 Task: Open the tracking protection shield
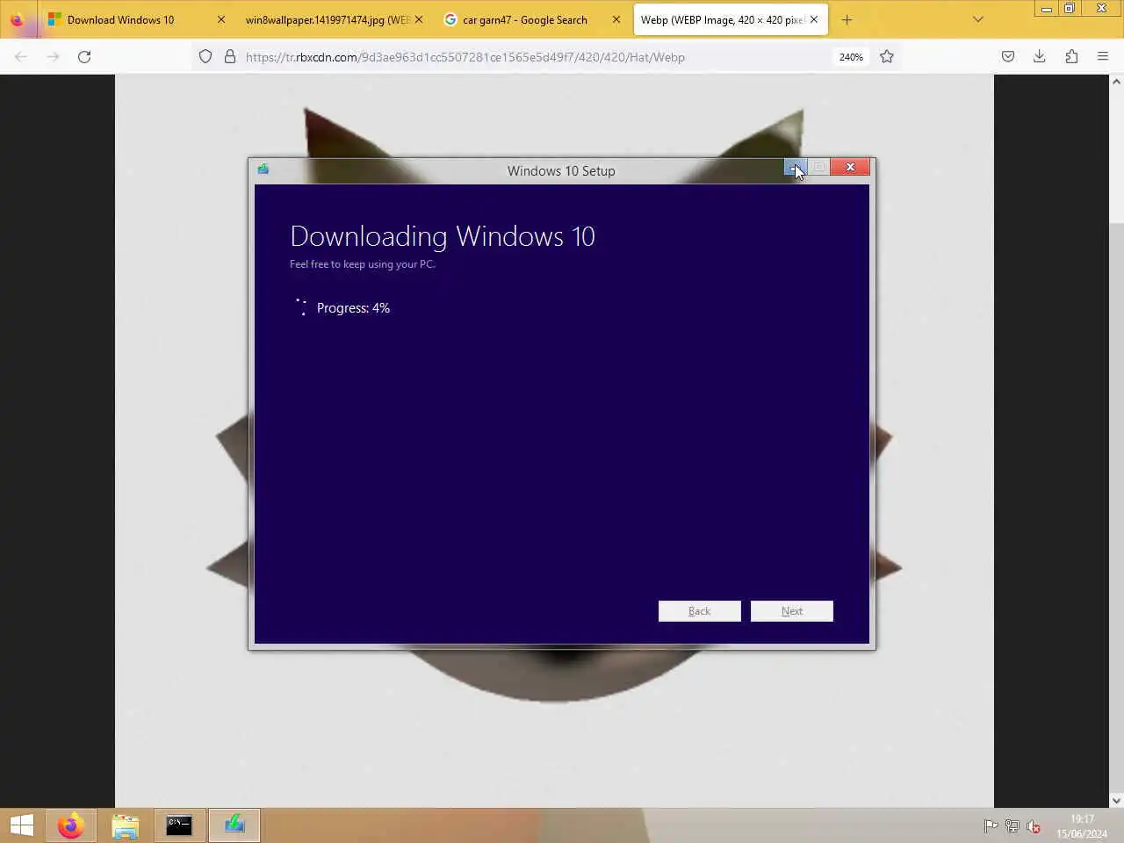205,56
